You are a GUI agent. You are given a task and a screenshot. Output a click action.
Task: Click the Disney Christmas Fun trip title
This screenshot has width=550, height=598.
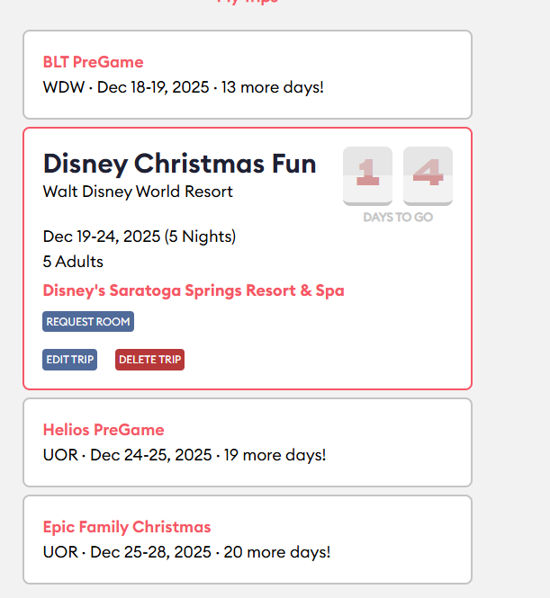pos(179,164)
